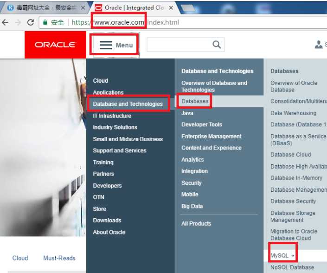Image resolution: width=327 pixels, height=273 pixels.
Task: Click the user account icon
Action: (319, 45)
